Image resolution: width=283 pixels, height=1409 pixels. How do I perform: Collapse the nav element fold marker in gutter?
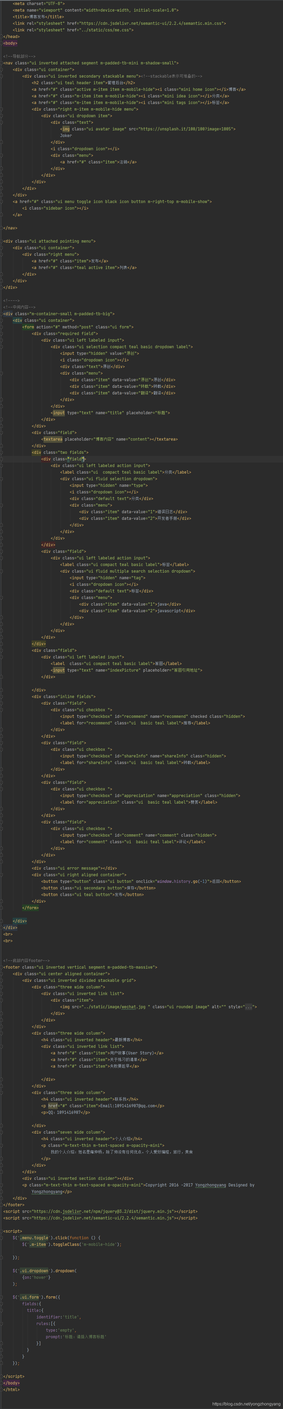pyautogui.click(x=2, y=63)
